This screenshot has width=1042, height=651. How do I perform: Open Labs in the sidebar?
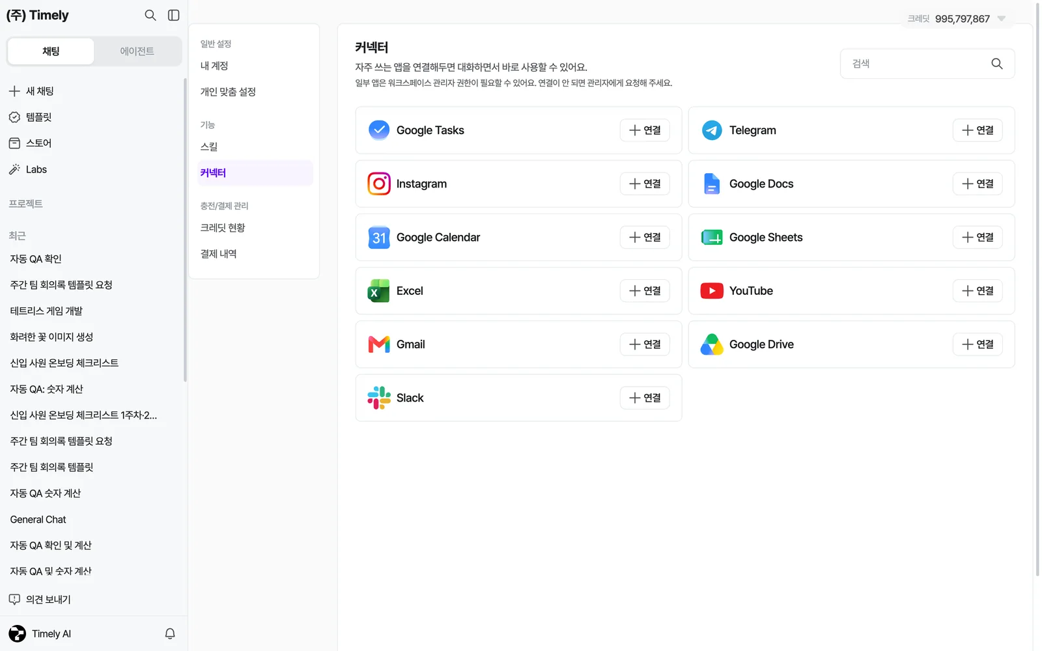pyautogui.click(x=91, y=169)
